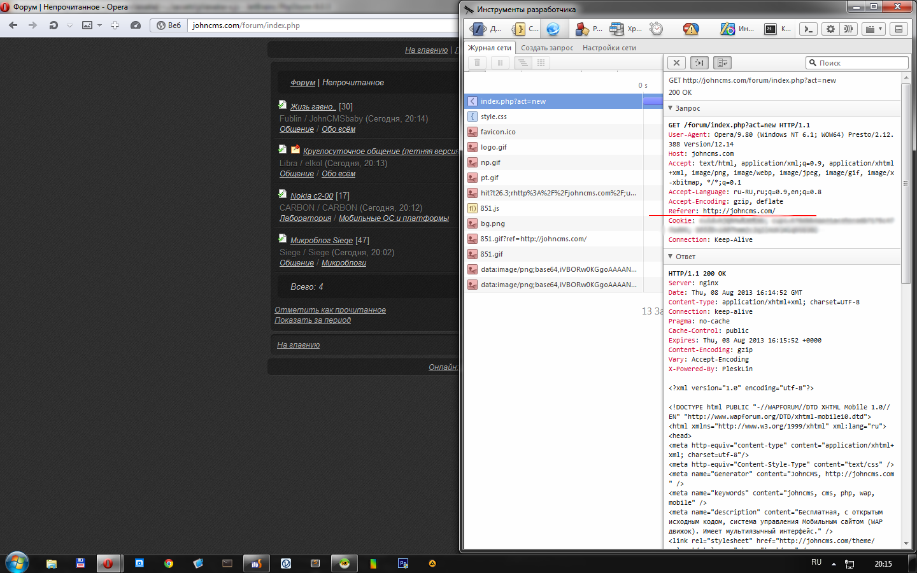The height and width of the screenshot is (573, 917).
Task: Select style.css in the network log
Action: (494, 117)
